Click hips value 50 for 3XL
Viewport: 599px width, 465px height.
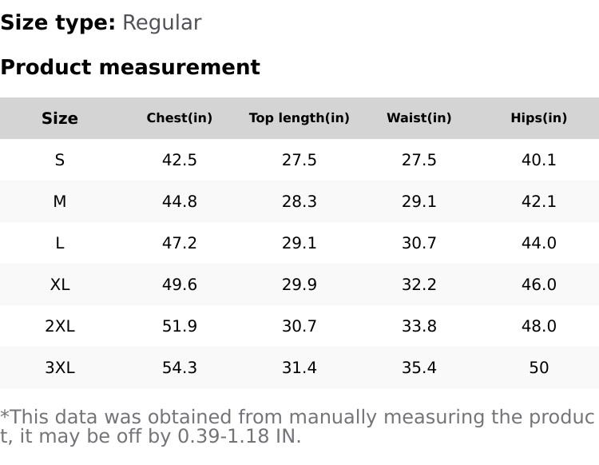click(539, 368)
